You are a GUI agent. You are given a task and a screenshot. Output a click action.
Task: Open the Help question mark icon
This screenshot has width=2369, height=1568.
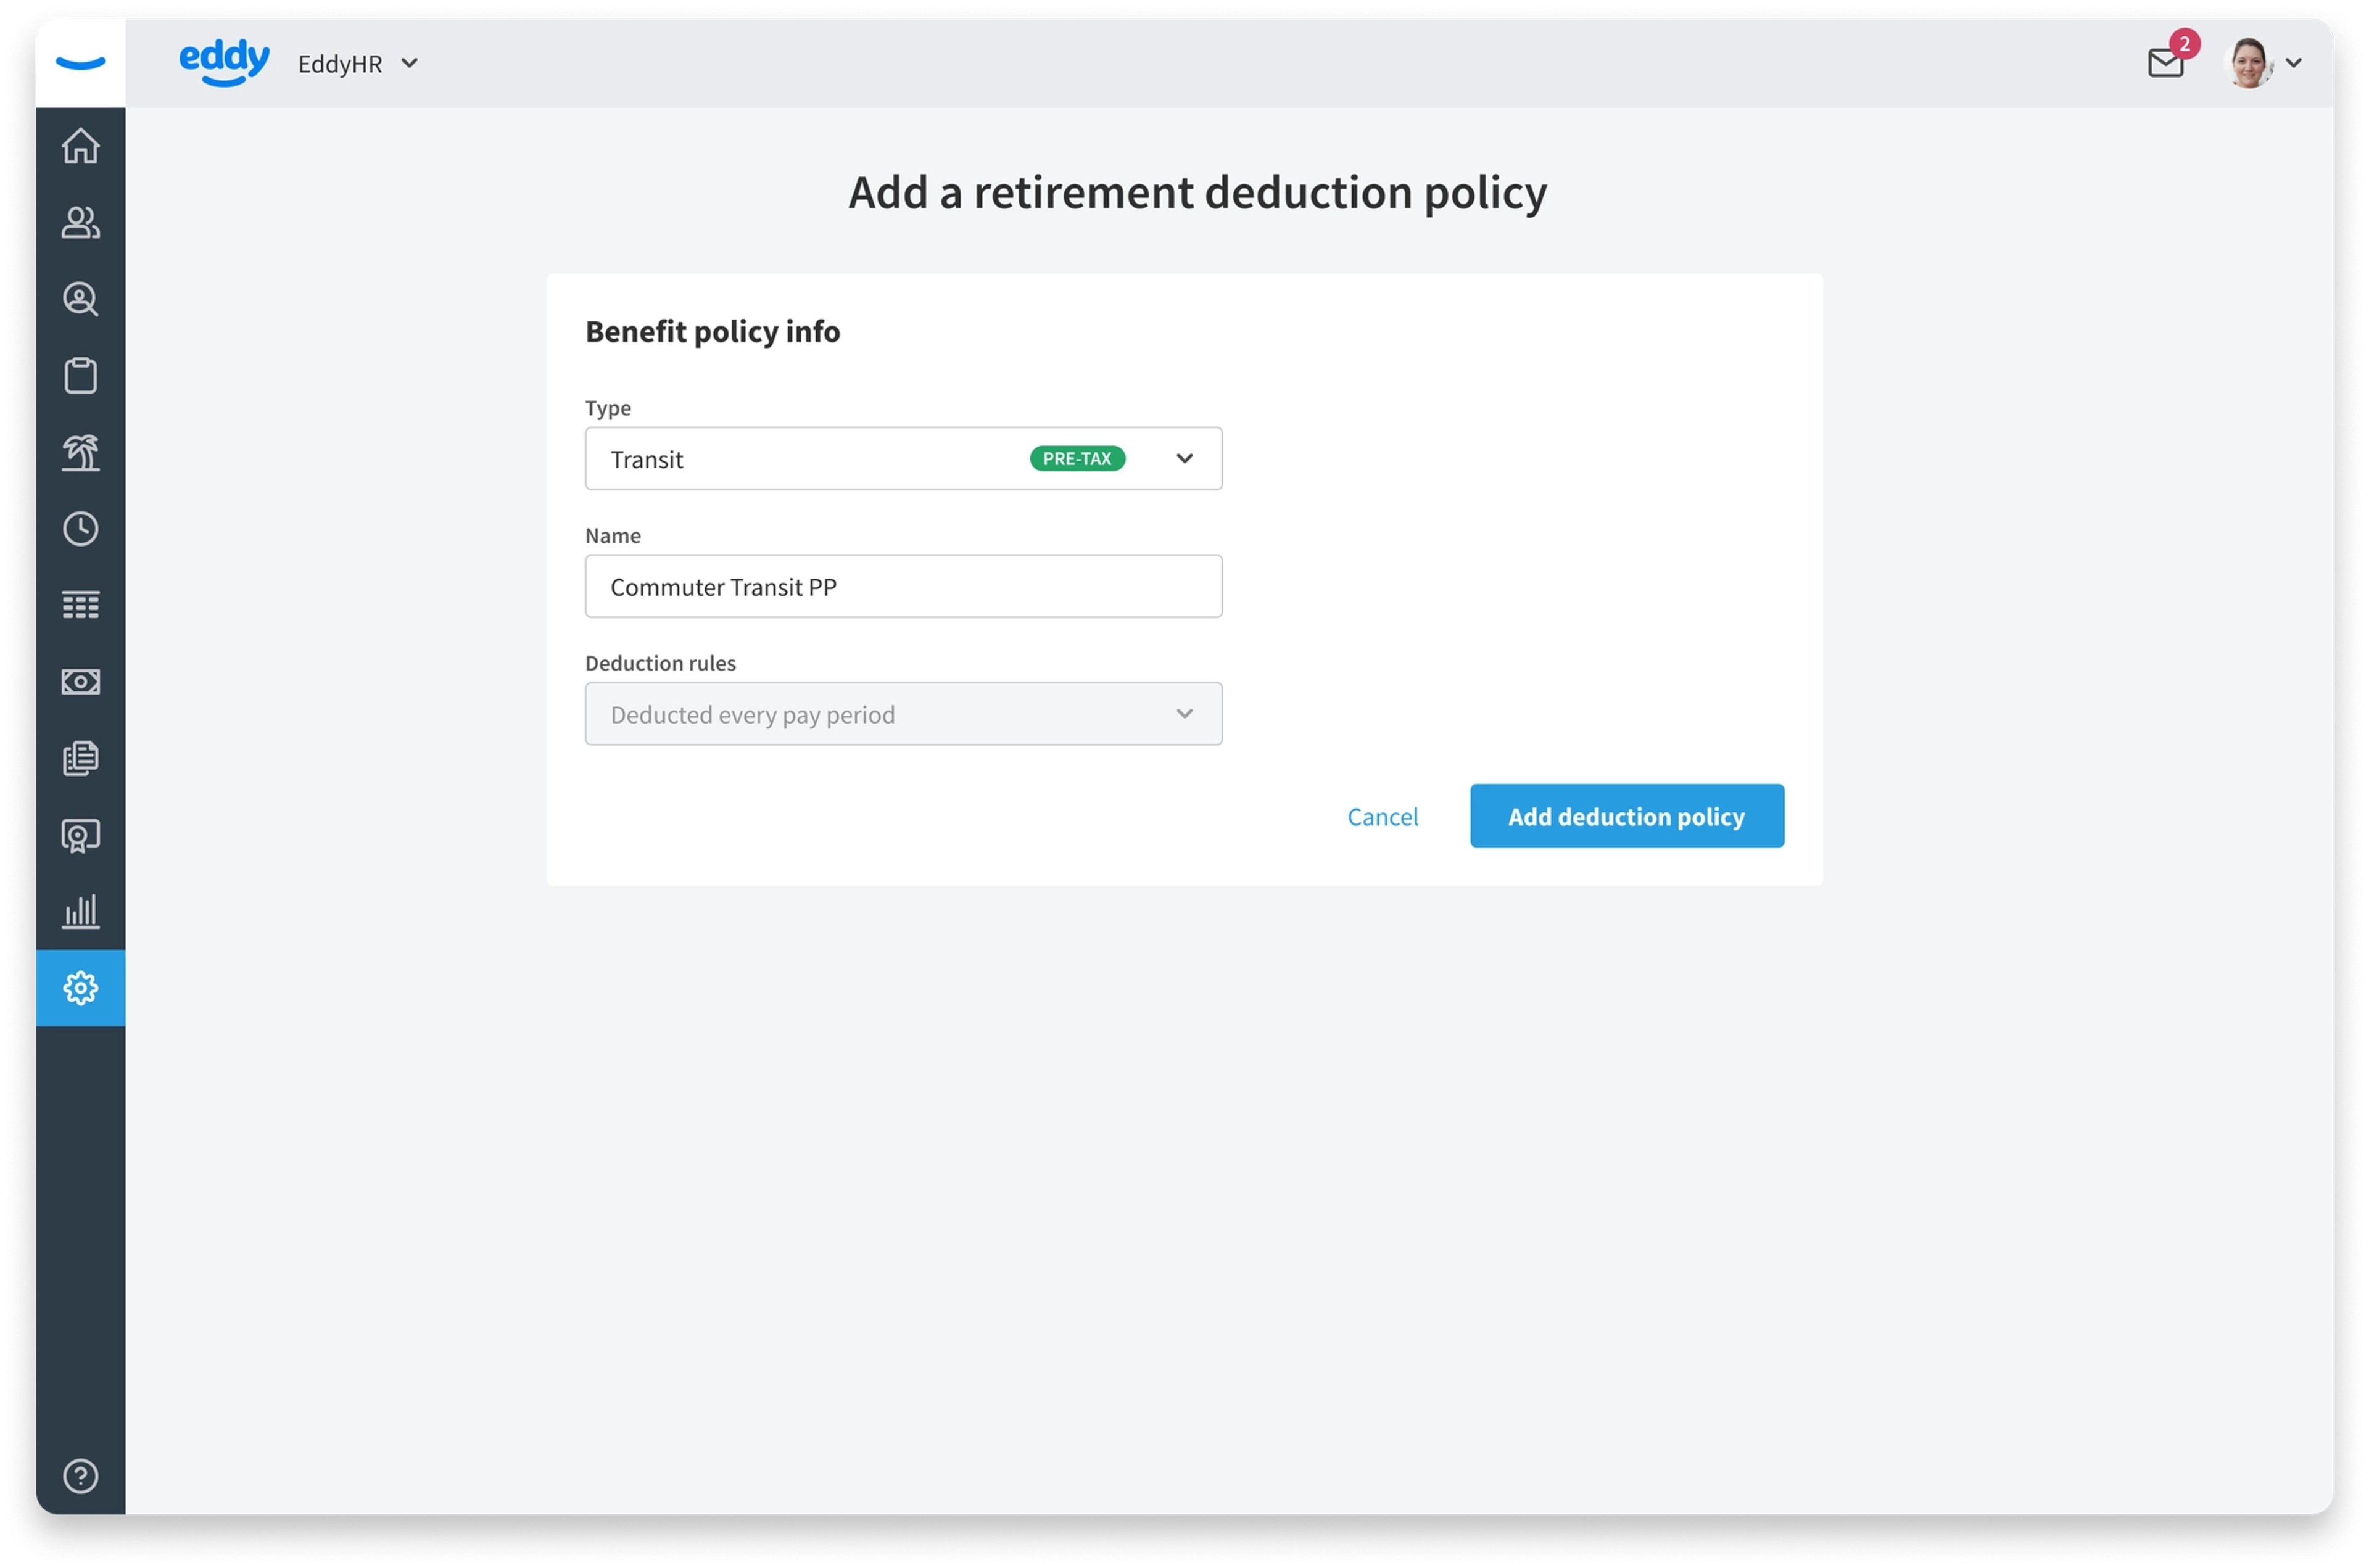[x=80, y=1476]
